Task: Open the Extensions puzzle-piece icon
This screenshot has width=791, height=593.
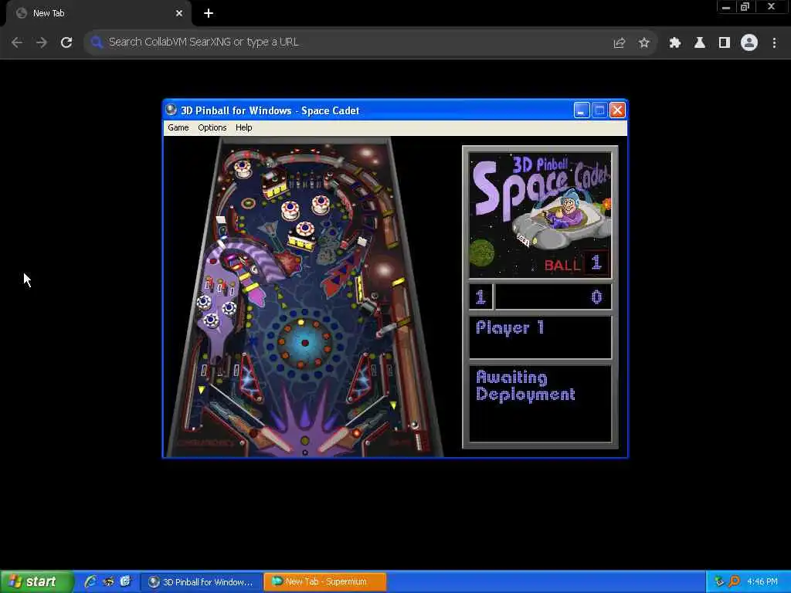Action: [x=675, y=43]
